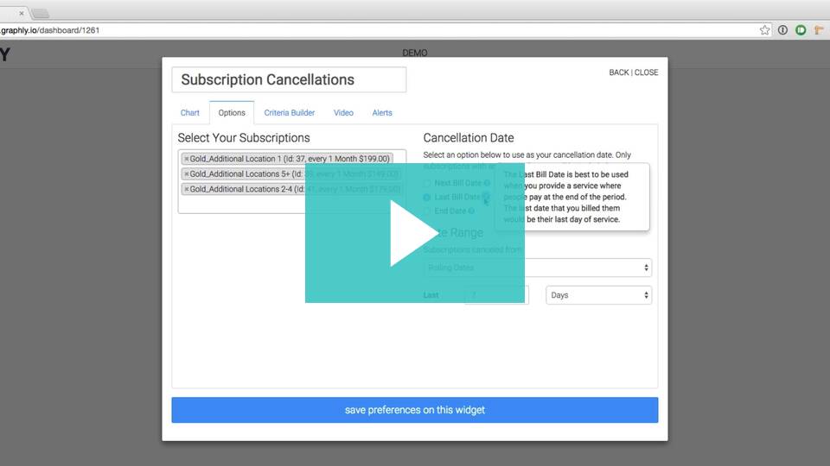The height and width of the screenshot is (466, 830).
Task: Select the Next Bill Date radio option
Action: [x=426, y=183]
